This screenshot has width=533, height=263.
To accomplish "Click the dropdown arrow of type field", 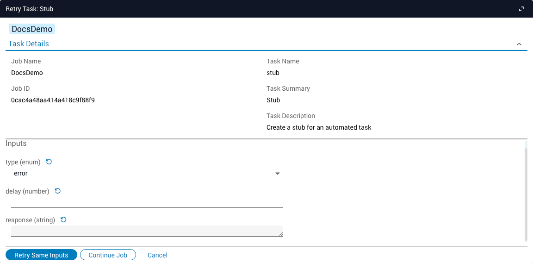I will pos(278,174).
